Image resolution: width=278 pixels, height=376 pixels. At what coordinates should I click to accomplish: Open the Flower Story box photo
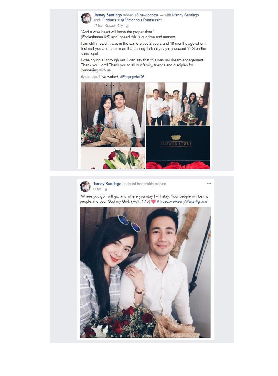click(178, 147)
